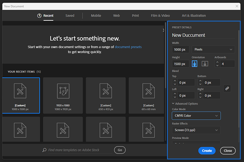This screenshot has height=162, width=244.
Task: Click the Adobe Stock template search field
Action: [80, 150]
